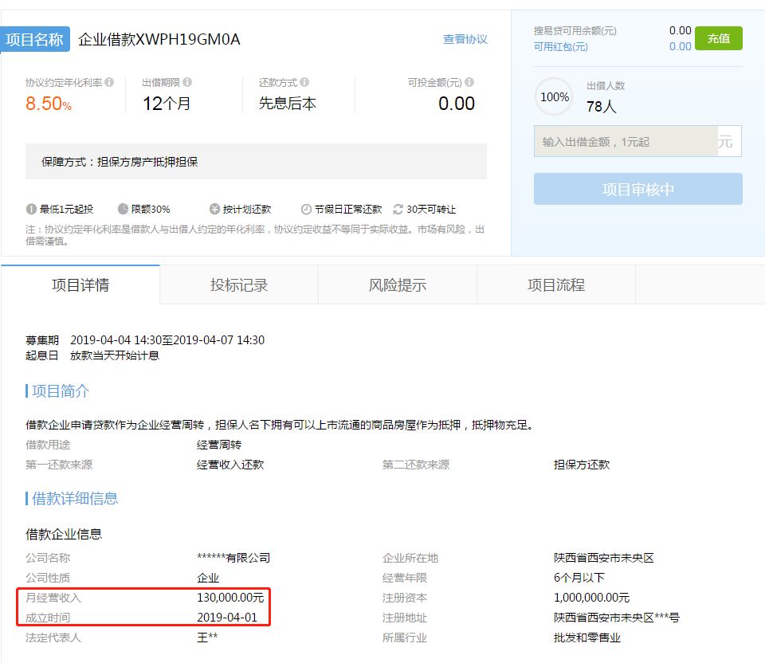
Task: Click info icon beside 协议约定年化利率
Action: tap(109, 82)
